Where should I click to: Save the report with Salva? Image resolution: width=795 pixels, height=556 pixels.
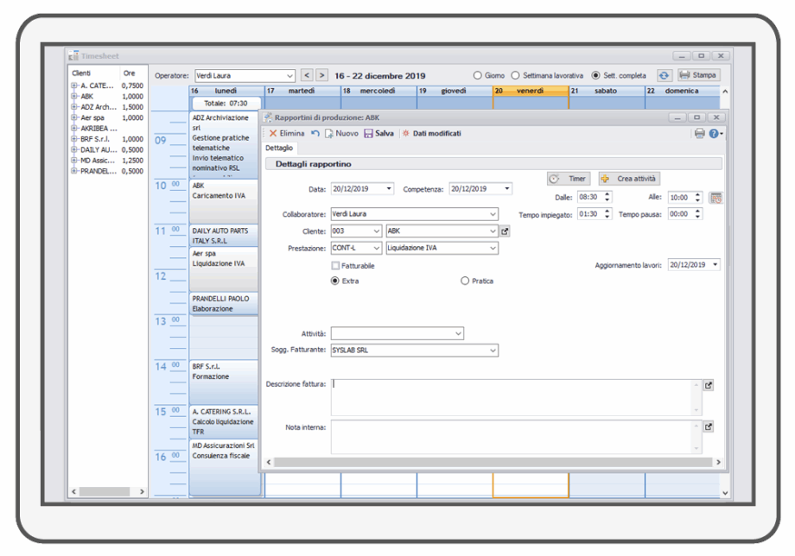pyautogui.click(x=378, y=134)
